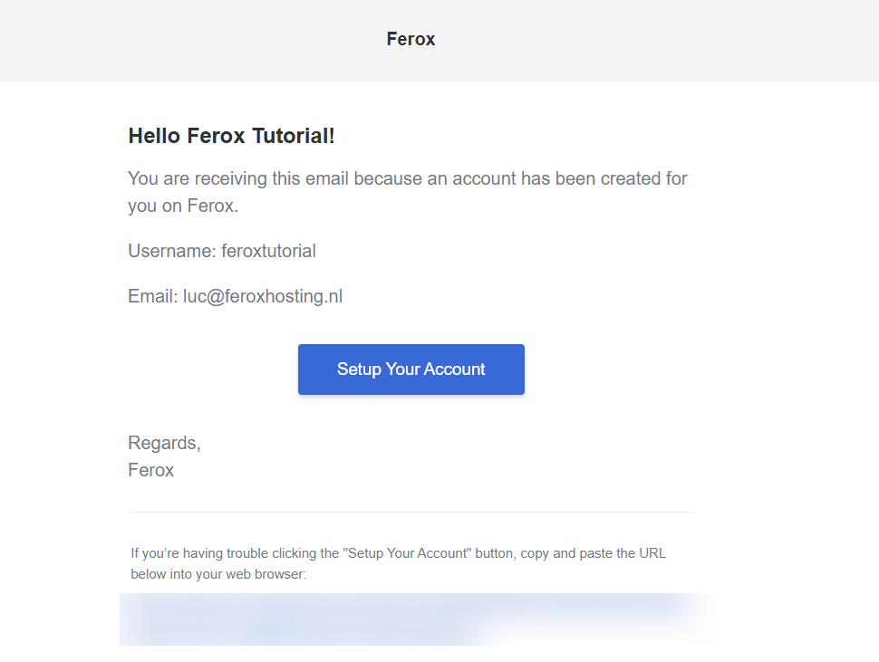Click the Ferox signature under Regards
The image size is (879, 662).
coord(150,470)
